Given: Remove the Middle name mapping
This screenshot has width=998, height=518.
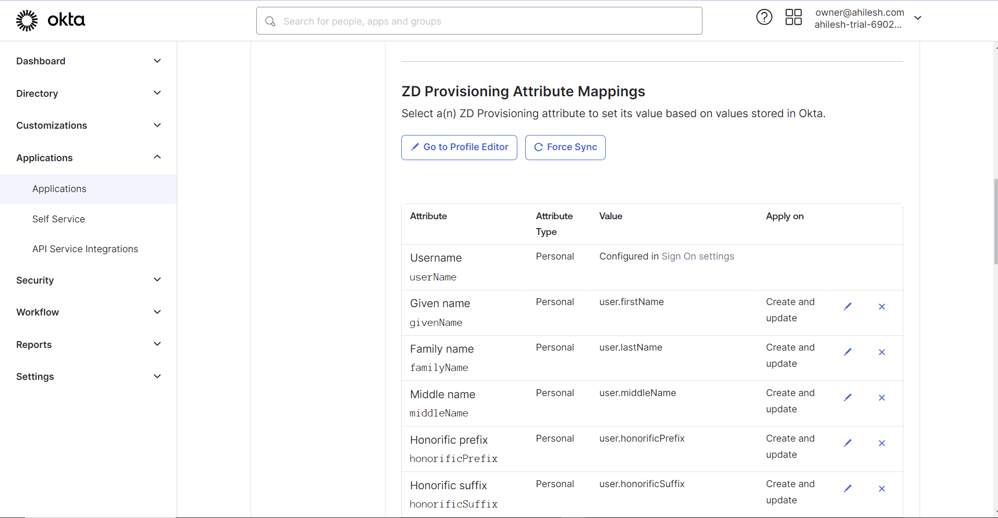Looking at the screenshot, I should [881, 398].
